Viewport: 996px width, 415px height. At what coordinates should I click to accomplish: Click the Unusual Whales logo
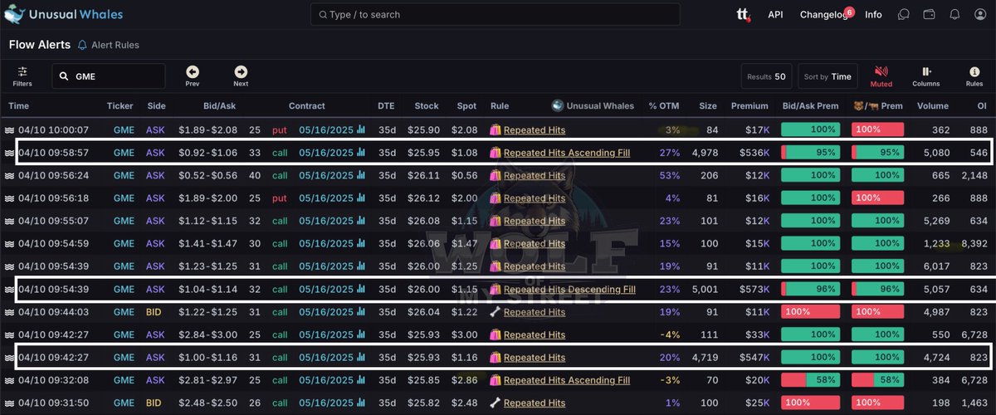point(65,14)
